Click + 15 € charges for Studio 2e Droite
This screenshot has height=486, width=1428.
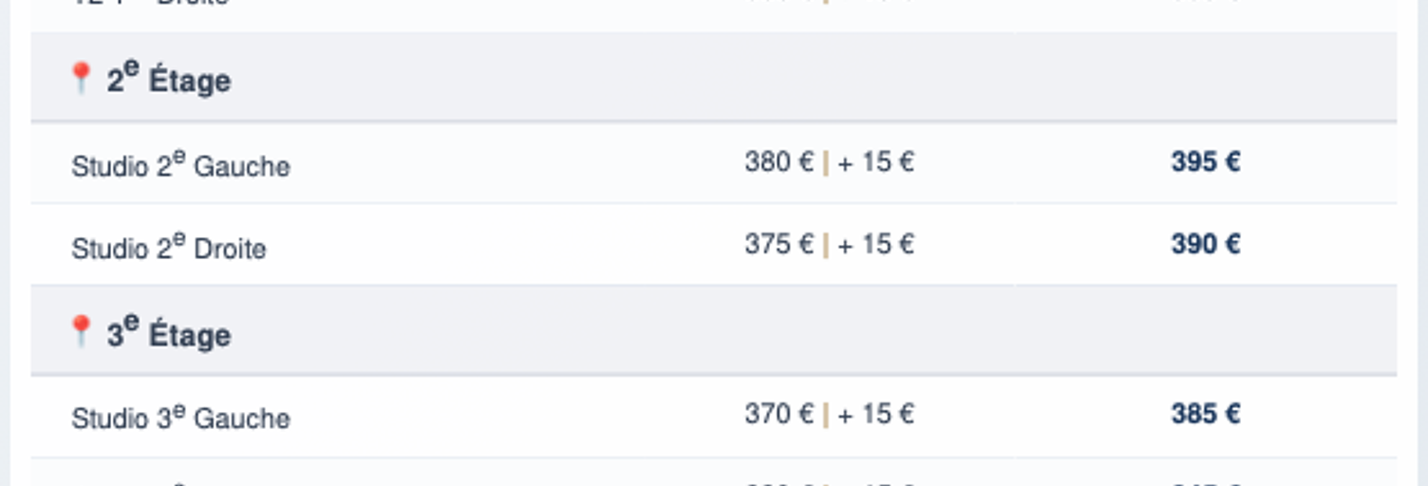tap(875, 245)
